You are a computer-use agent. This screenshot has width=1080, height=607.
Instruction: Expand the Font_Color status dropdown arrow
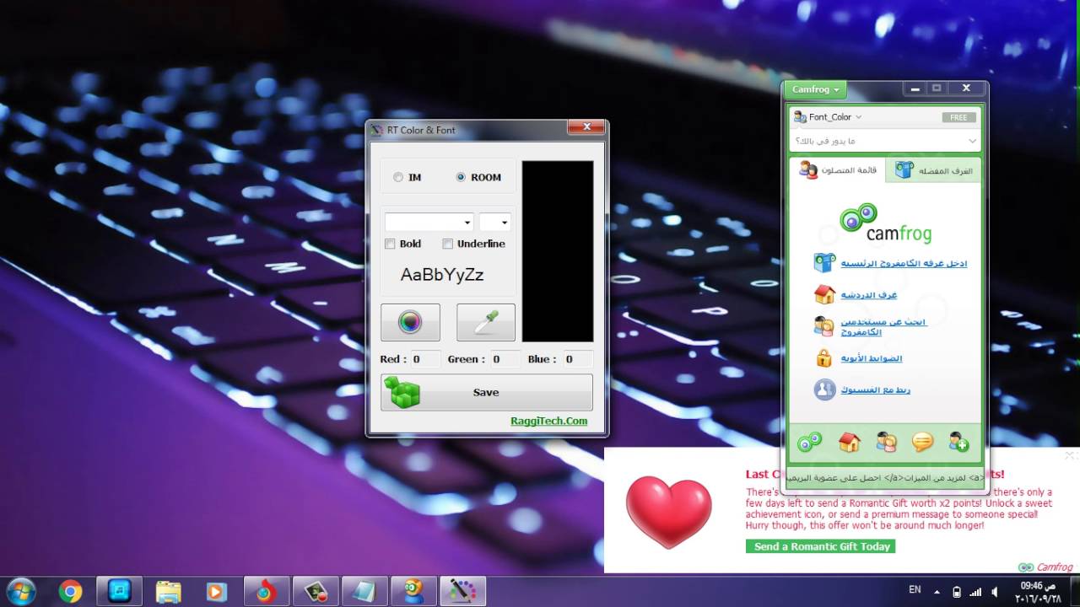[858, 117]
